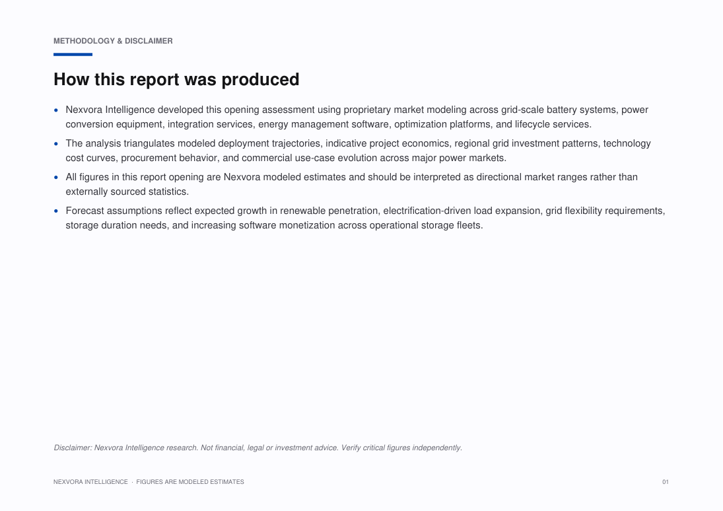Click the fourth bullet dot before 'Forecast assumptions'
The width and height of the screenshot is (723, 511).
56,211
